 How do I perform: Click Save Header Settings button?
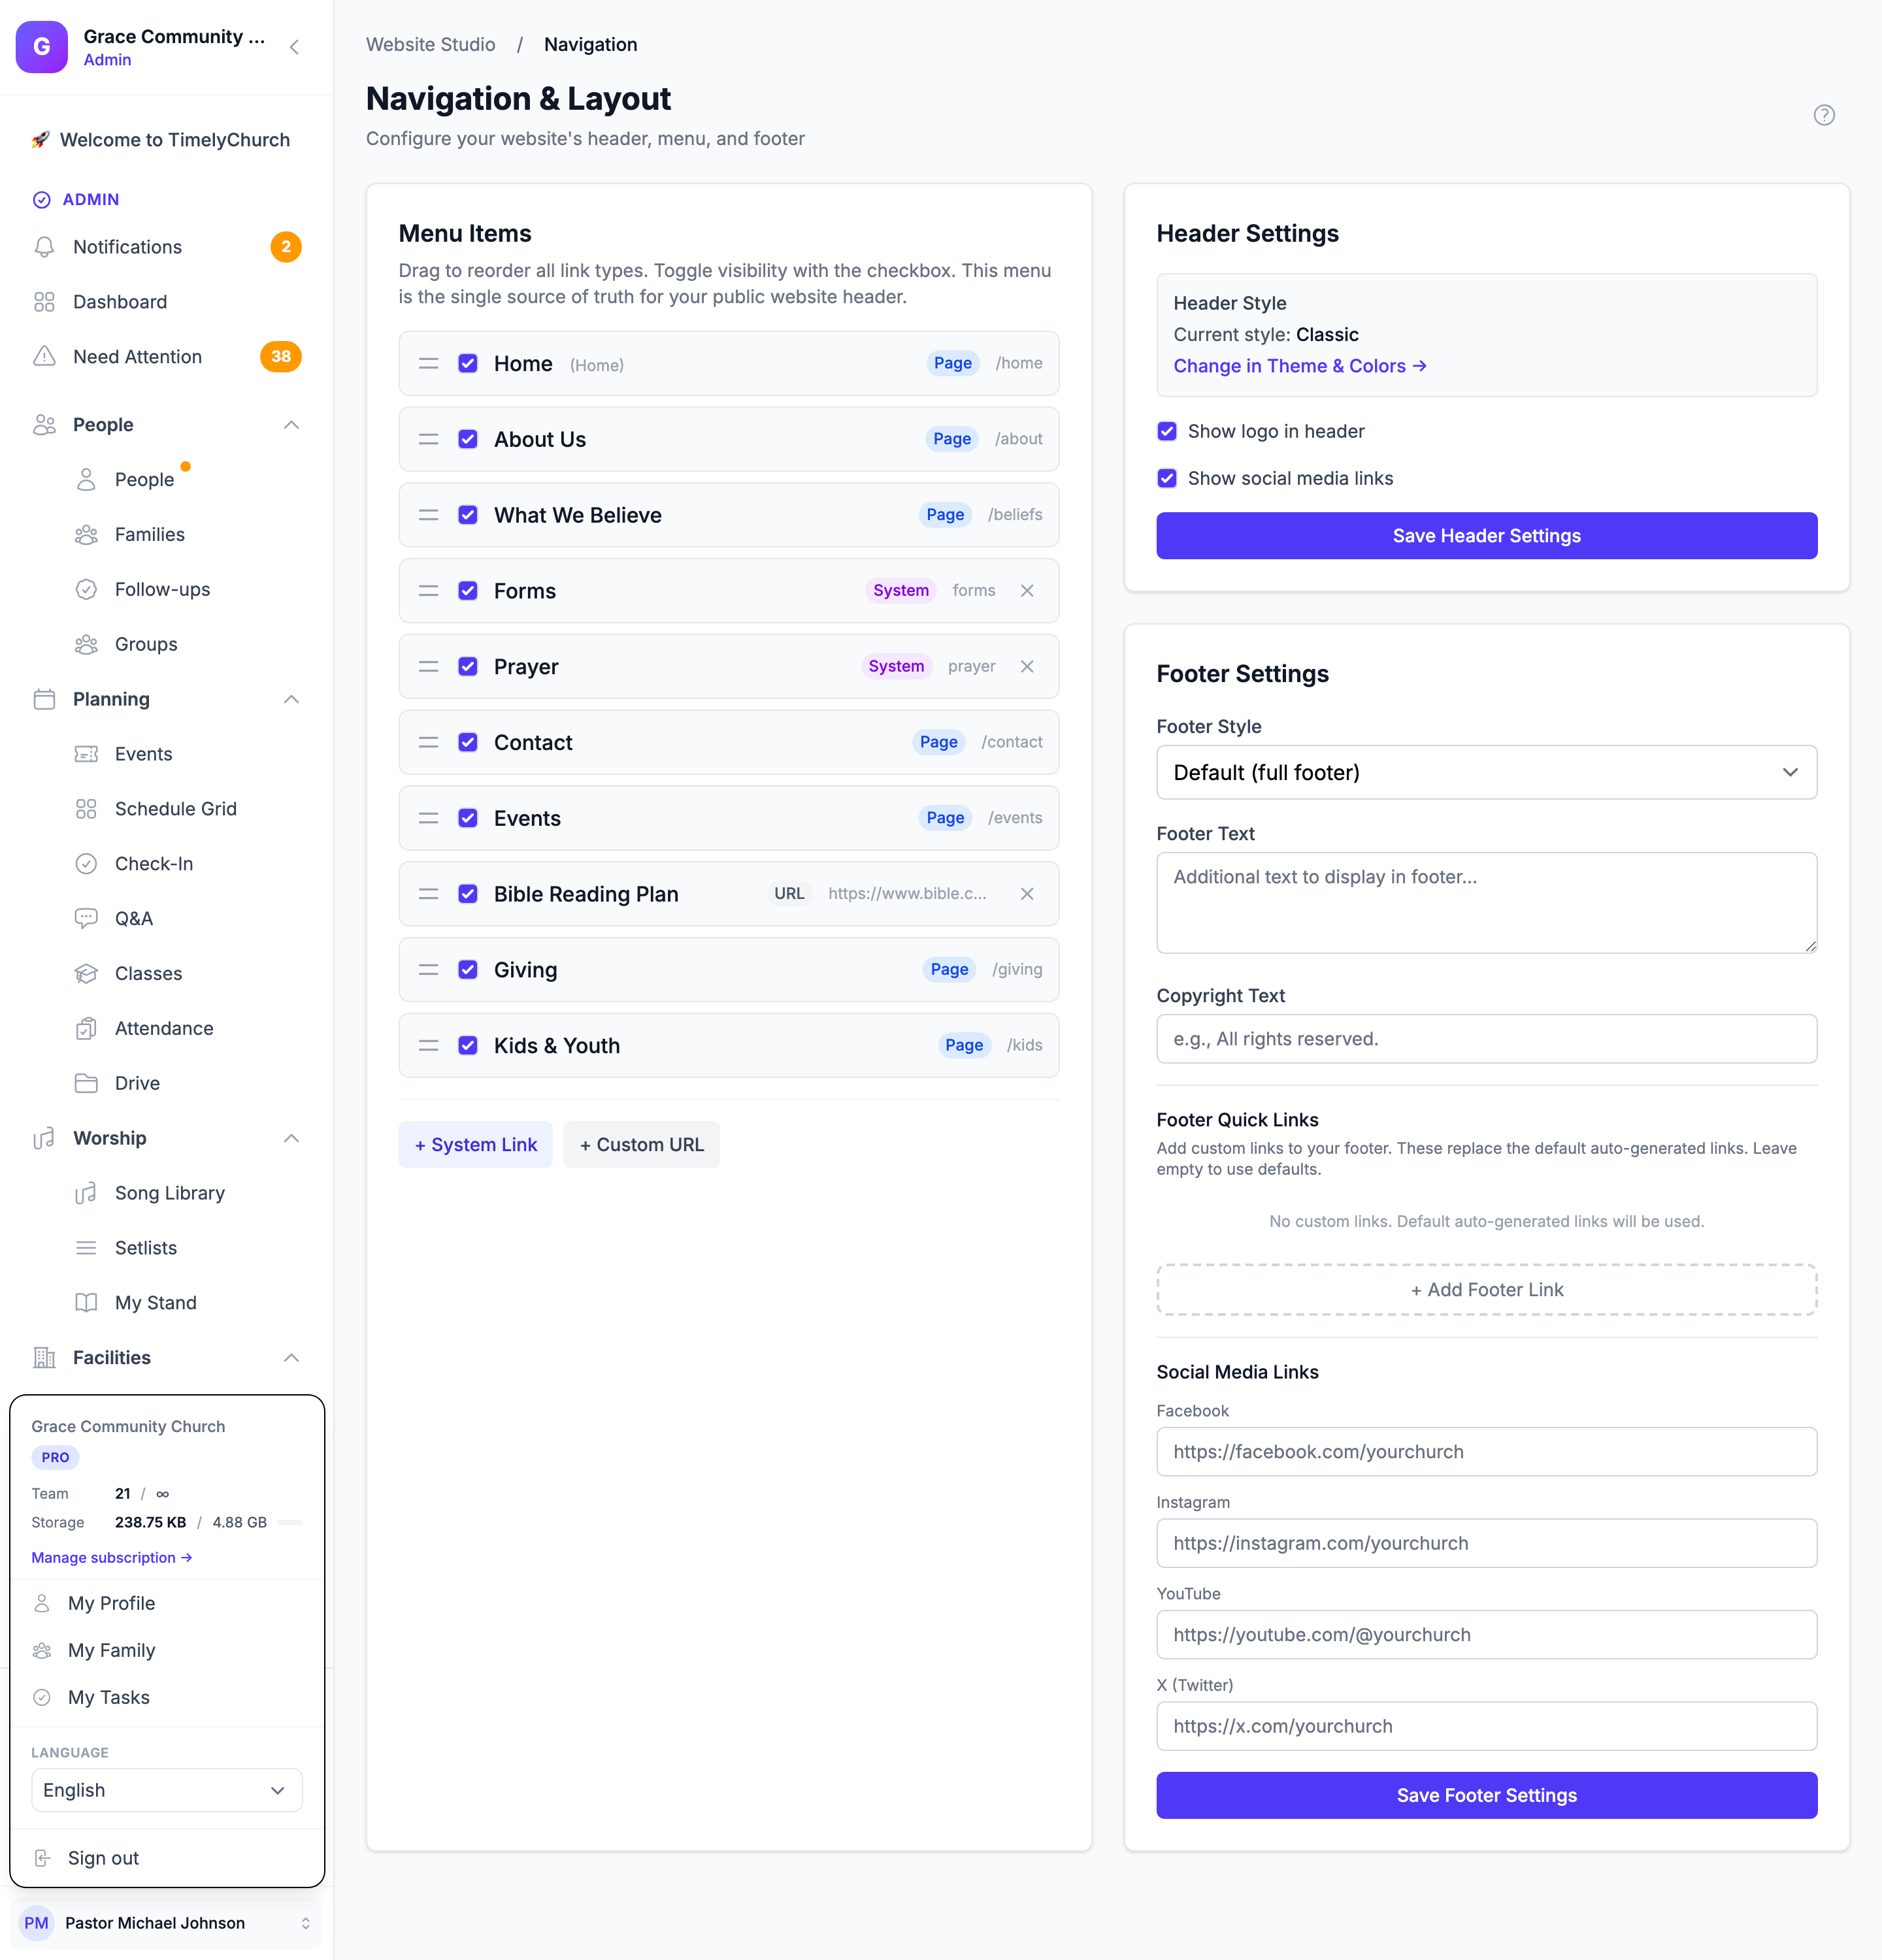(1486, 536)
